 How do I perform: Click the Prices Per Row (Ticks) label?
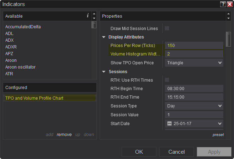pos(133,46)
